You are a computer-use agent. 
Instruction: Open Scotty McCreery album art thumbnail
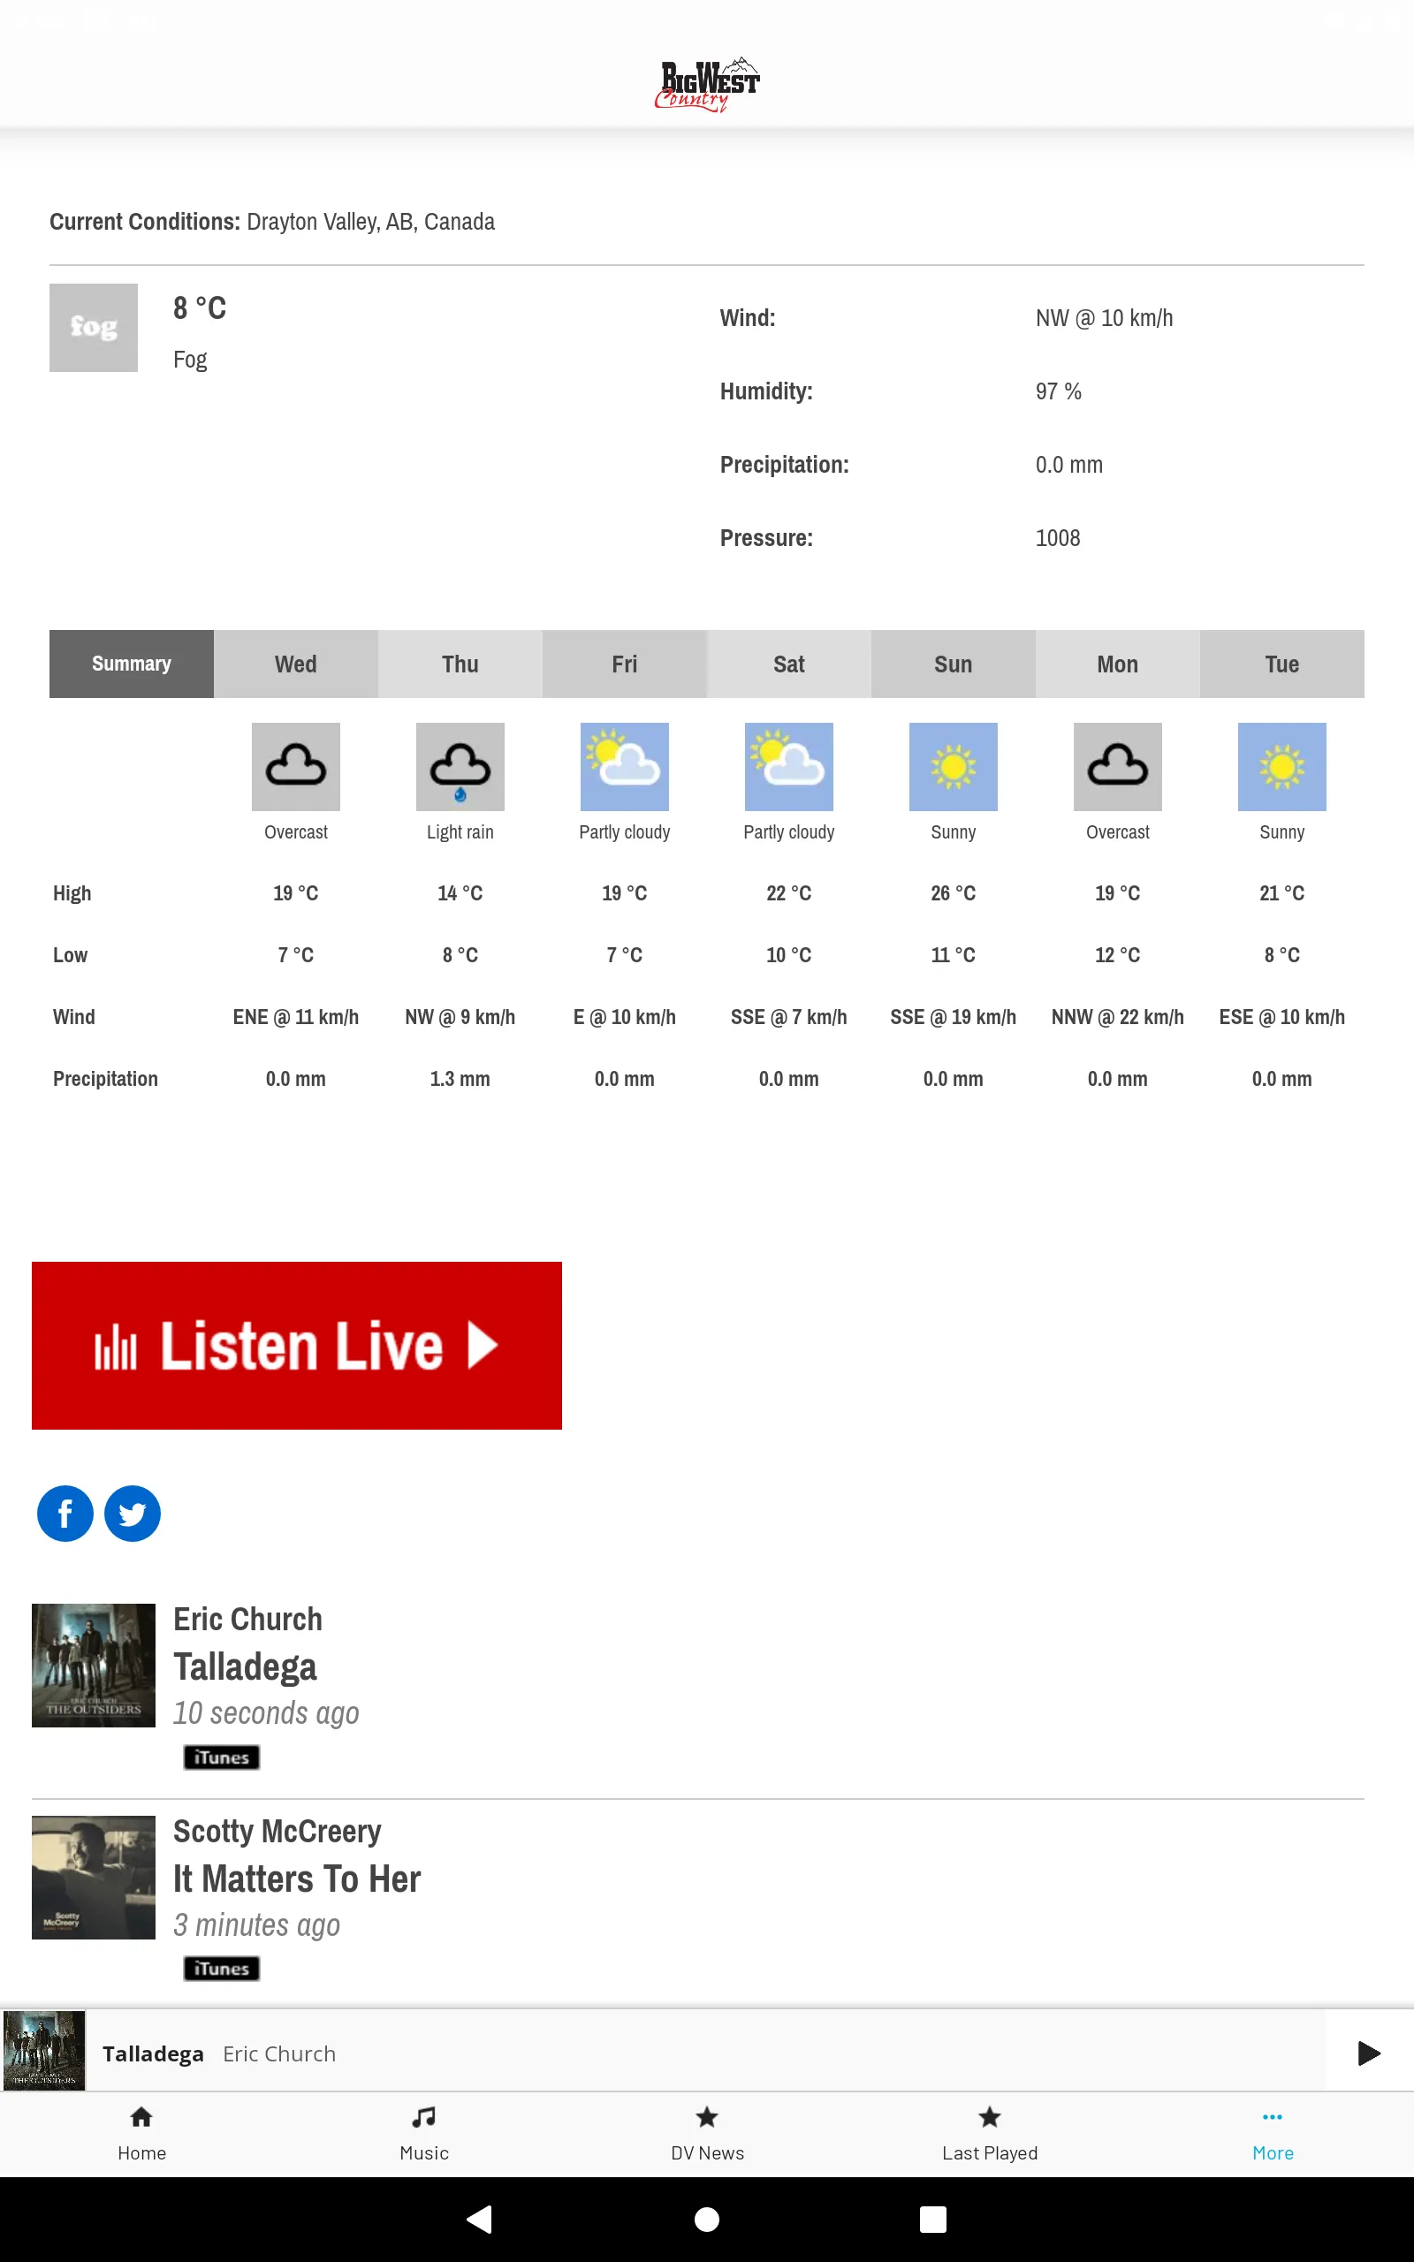94,1877
